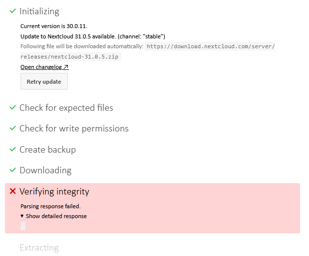This screenshot has width=309, height=256.
Task: Click the Initializing step heading
Action: coord(39,11)
